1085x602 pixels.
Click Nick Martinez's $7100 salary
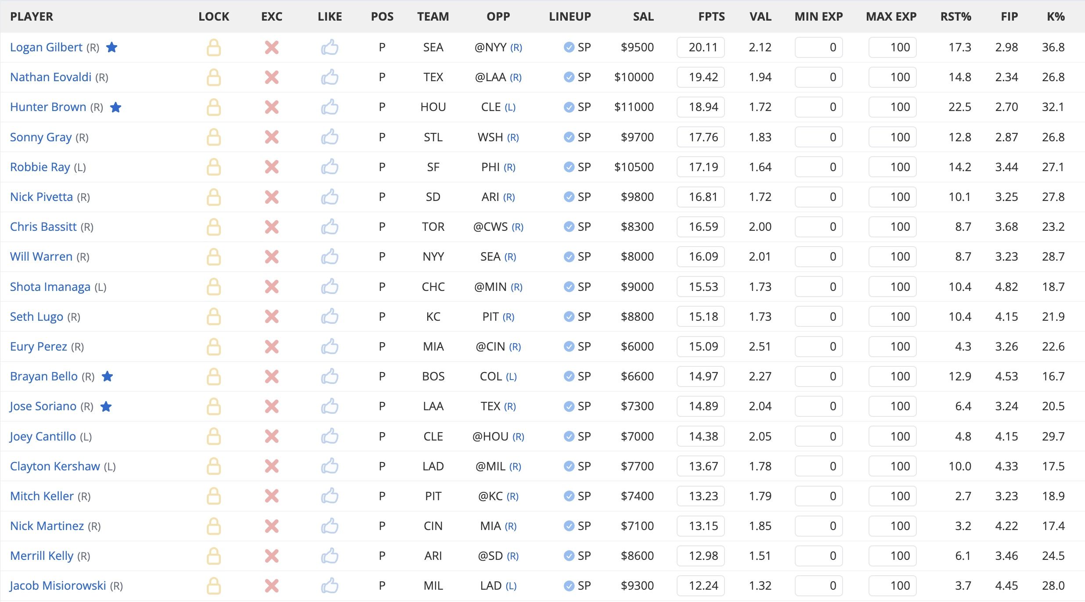[x=637, y=526]
